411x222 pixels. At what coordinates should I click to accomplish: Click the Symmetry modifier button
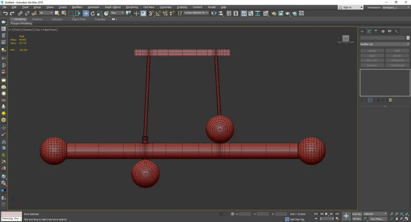[x=372, y=65]
